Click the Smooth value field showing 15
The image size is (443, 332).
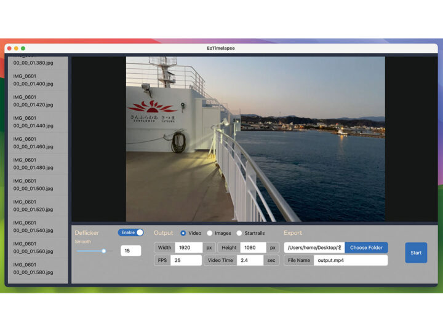(x=131, y=251)
